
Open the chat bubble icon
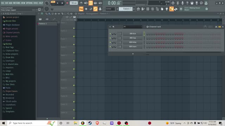(201, 3)
